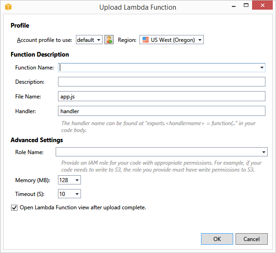Open the Account profile dropdown showing default
Screen dimensions: 276x253
[89, 40]
